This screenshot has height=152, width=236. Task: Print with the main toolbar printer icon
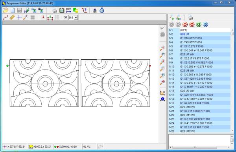coord(55,10)
